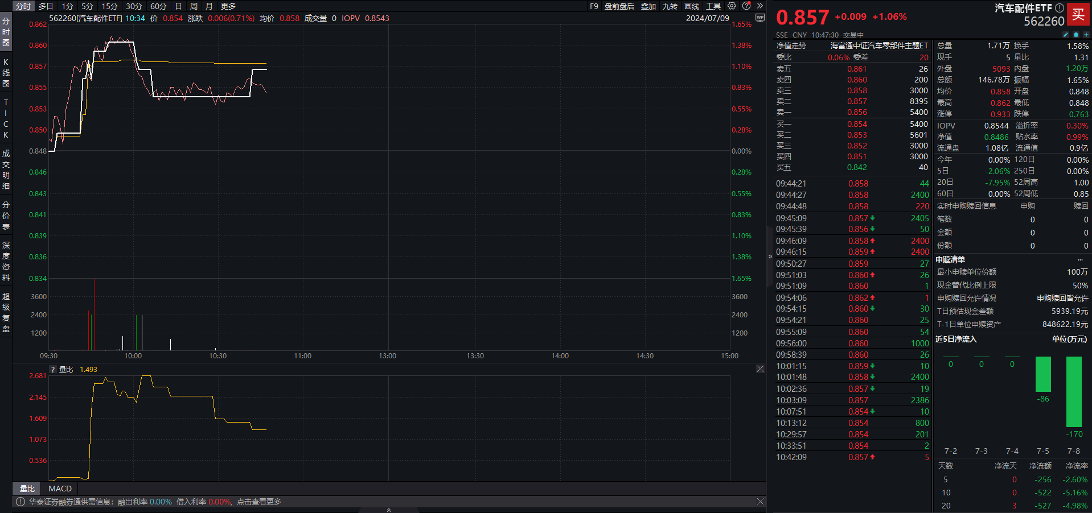Close the 量比 indicator sub-chart

(760, 369)
